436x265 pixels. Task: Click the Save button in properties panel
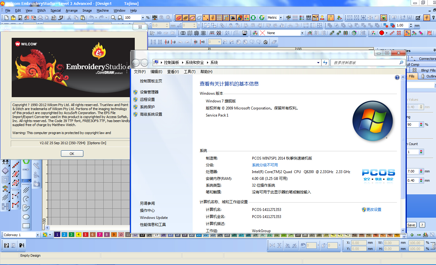point(411,225)
